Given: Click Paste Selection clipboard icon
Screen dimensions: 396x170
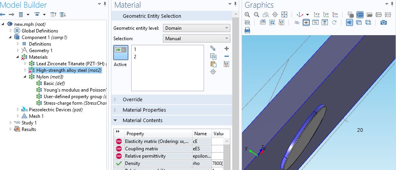Looking at the screenshot, I should point(213,64).
